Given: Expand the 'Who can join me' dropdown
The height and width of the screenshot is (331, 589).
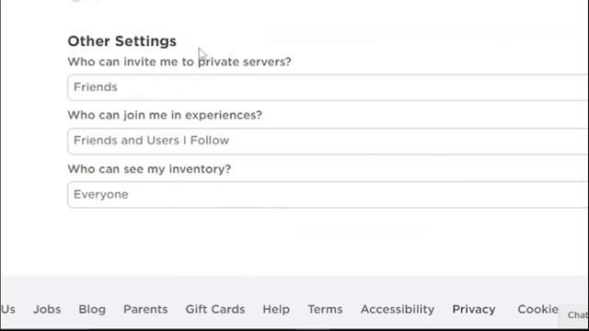Looking at the screenshot, I should point(328,141).
